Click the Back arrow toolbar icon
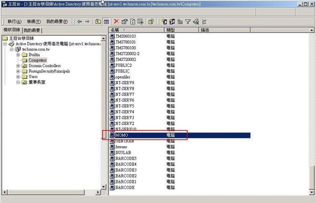The width and height of the screenshot is (316, 203). tap(80, 22)
